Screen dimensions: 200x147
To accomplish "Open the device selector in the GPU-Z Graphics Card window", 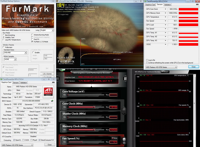I will (x=17, y=145).
